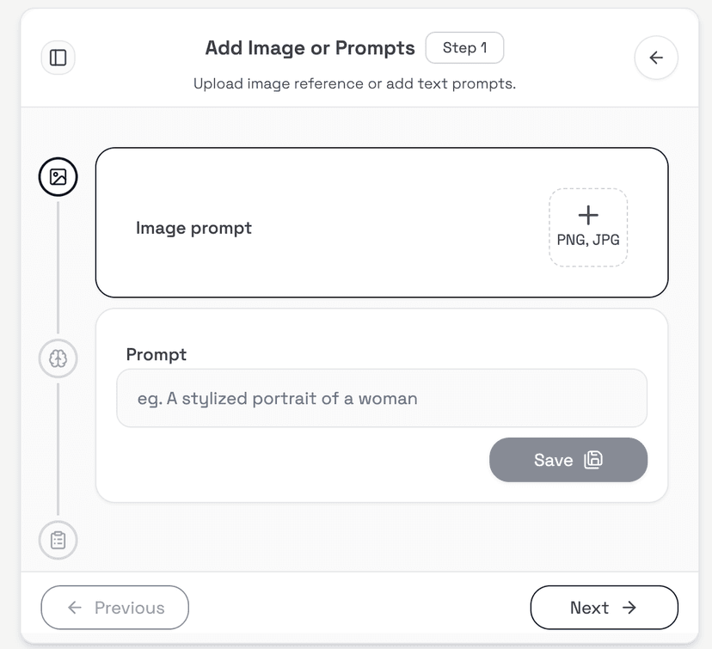Click the floppy disk icon on Save

click(x=593, y=460)
